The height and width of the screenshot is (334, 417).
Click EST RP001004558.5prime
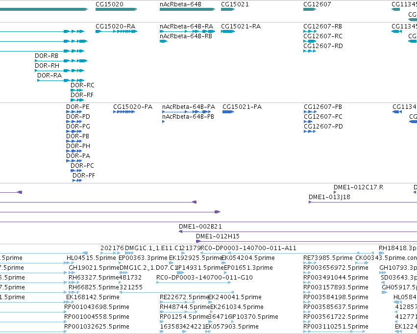coord(97,317)
